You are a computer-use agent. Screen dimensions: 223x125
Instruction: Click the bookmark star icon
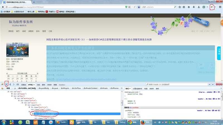point(180,7)
